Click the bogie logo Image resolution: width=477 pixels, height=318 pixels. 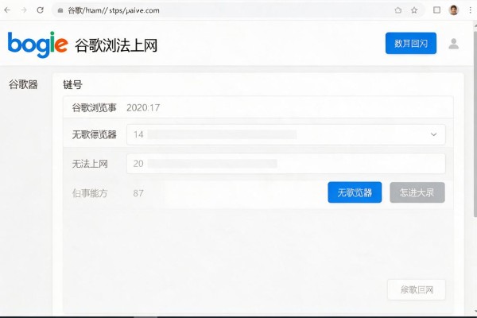[37, 45]
